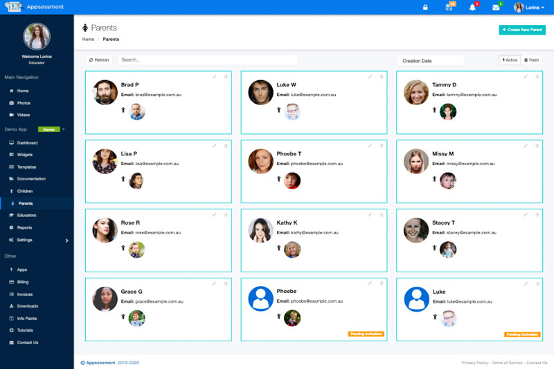The width and height of the screenshot is (554, 369).
Task: Open the notifications bell icon
Action: 472,8
